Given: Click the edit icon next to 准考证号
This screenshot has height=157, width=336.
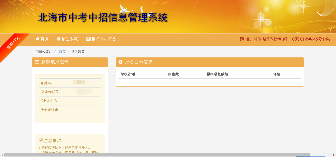Looking at the screenshot, I should point(42,92).
